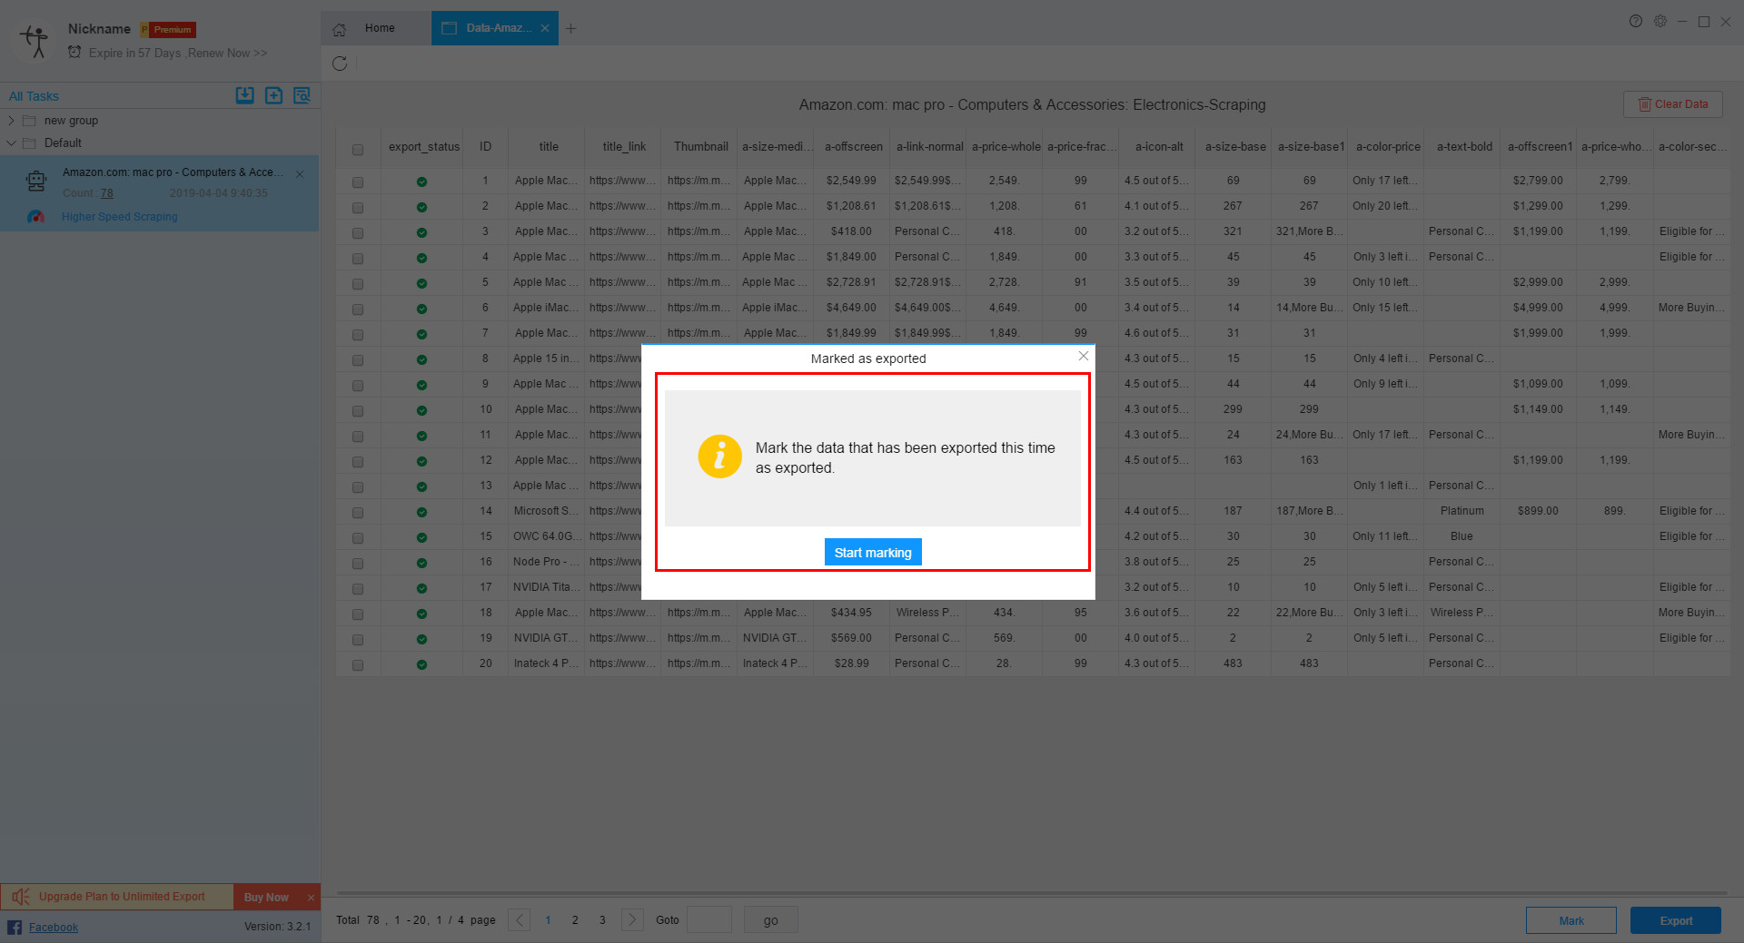Expand the new group folder
Screen dimensions: 1744x943
click(x=11, y=121)
